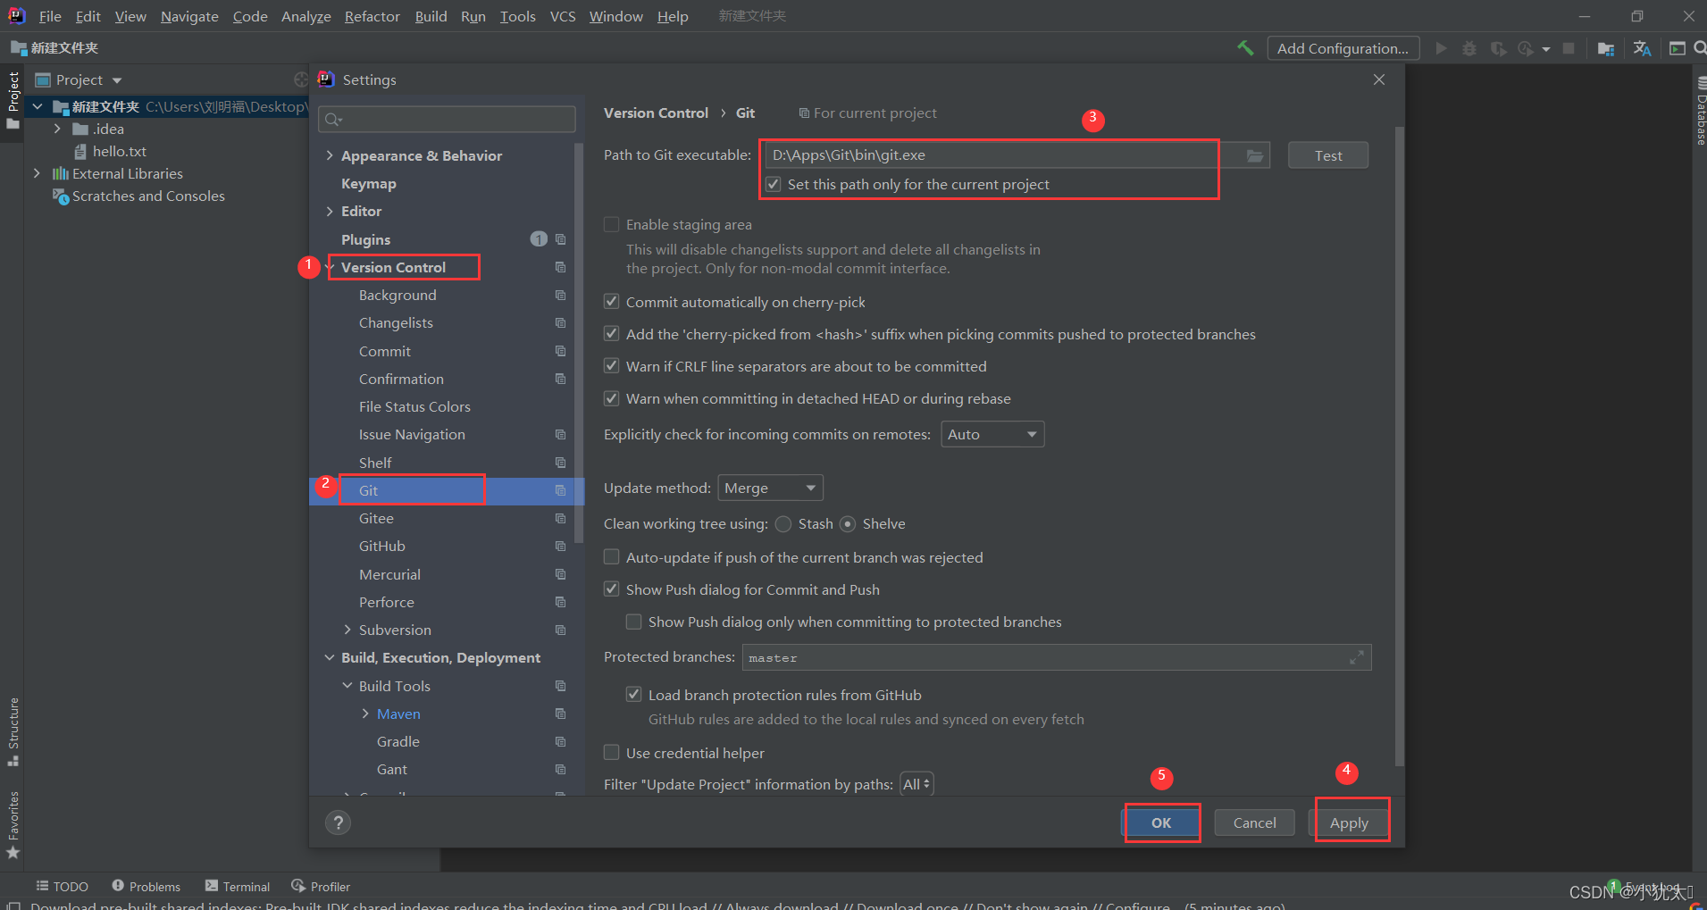This screenshot has height=910, width=1707.
Task: Click the Cancel button
Action: [1254, 822]
